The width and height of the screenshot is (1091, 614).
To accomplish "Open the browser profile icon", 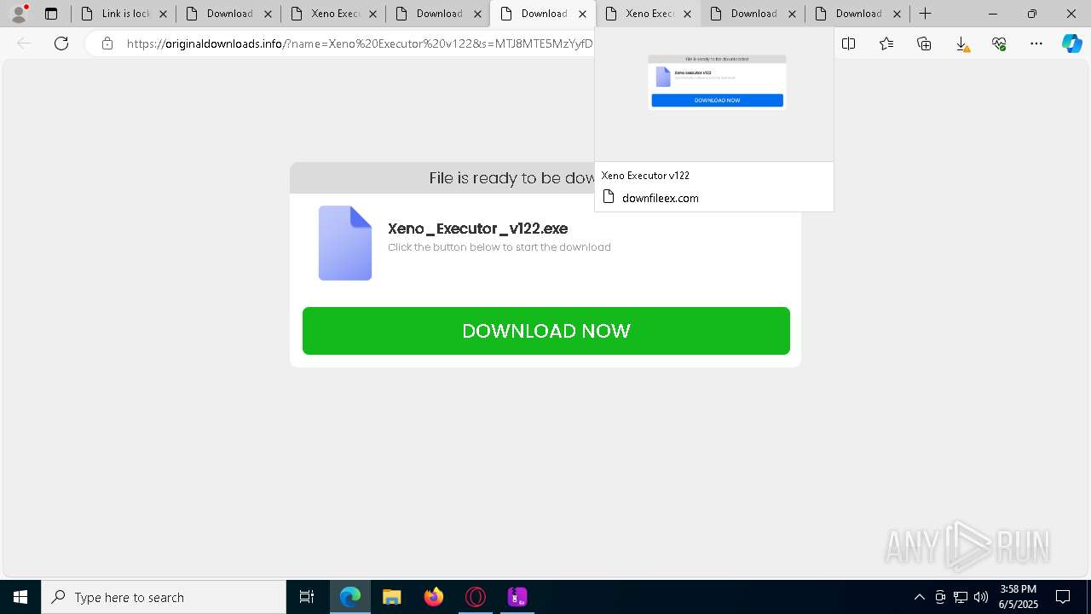I will tap(19, 14).
